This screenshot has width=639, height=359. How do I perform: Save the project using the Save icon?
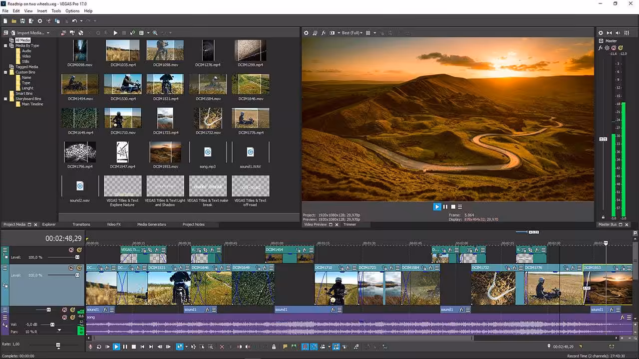[x=22, y=21]
